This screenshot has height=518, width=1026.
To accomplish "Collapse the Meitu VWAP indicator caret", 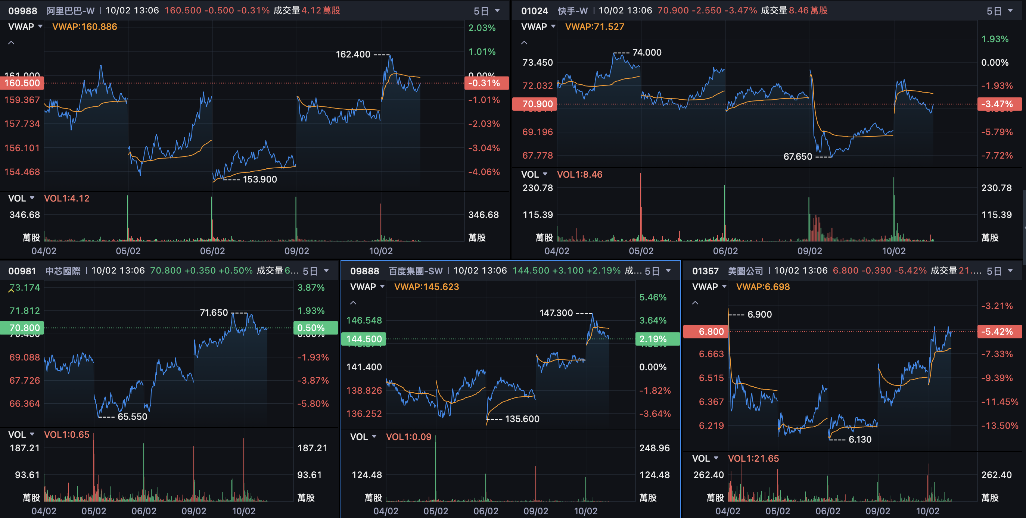I will pyautogui.click(x=695, y=303).
